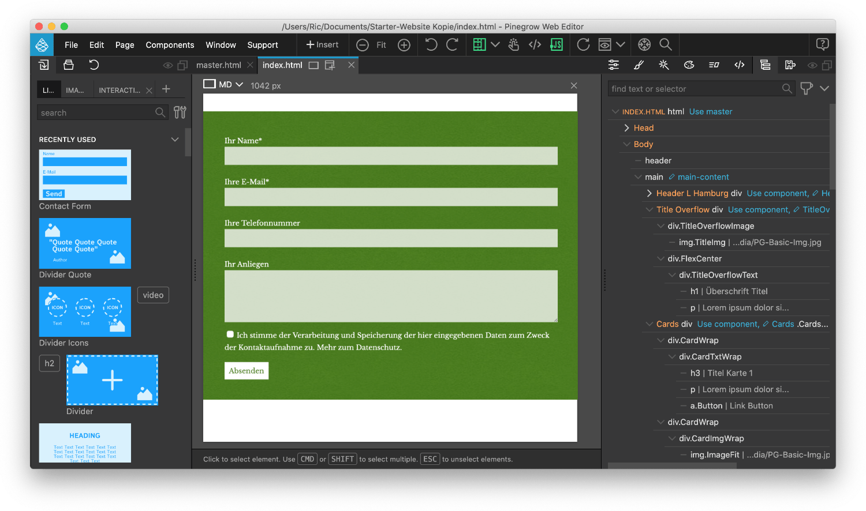Collapse the Title Overflow div
The height and width of the screenshot is (511, 866).
tap(649, 209)
